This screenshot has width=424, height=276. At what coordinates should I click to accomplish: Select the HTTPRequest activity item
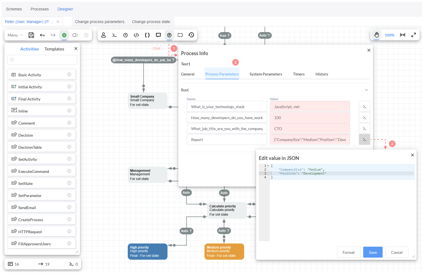[42, 232]
